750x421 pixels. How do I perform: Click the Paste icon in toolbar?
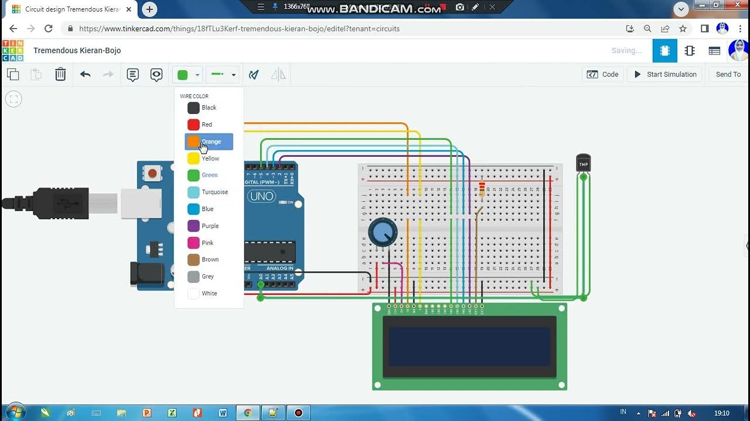point(36,74)
